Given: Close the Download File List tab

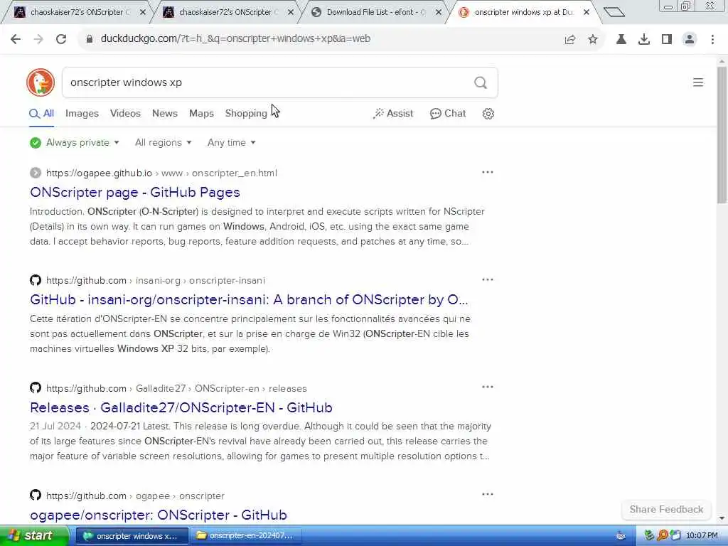Looking at the screenshot, I should [x=438, y=13].
